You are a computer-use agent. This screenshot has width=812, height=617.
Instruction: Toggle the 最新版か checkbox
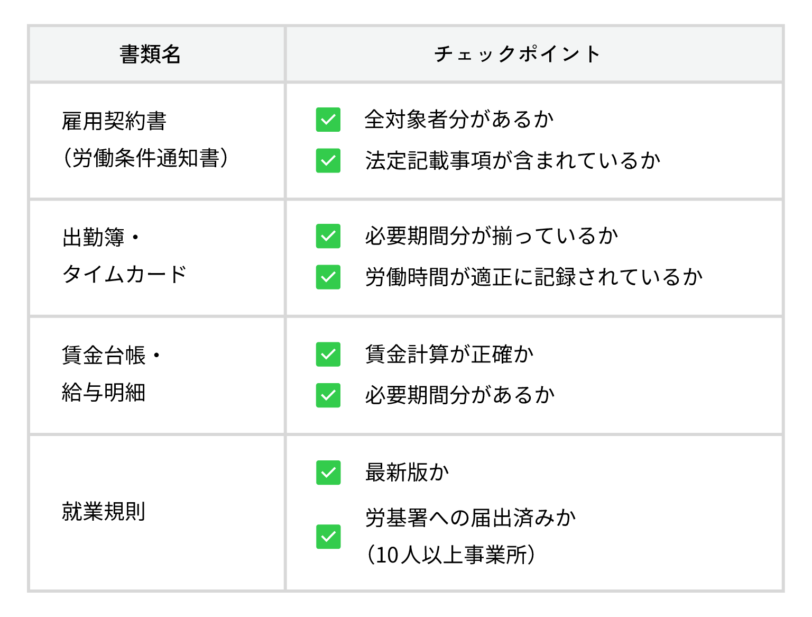[x=328, y=473]
